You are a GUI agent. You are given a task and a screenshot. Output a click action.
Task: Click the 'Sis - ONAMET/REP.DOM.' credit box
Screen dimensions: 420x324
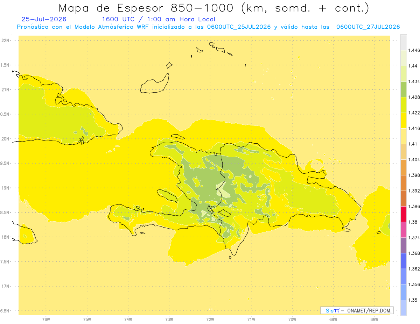click(x=357, y=310)
